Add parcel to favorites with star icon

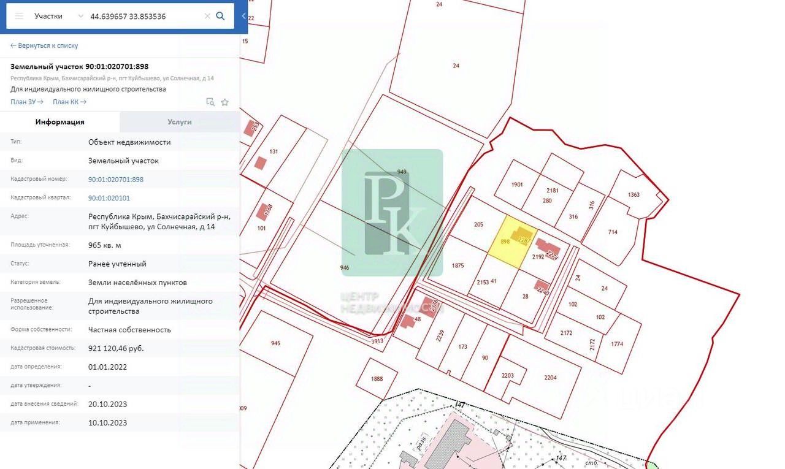[225, 102]
